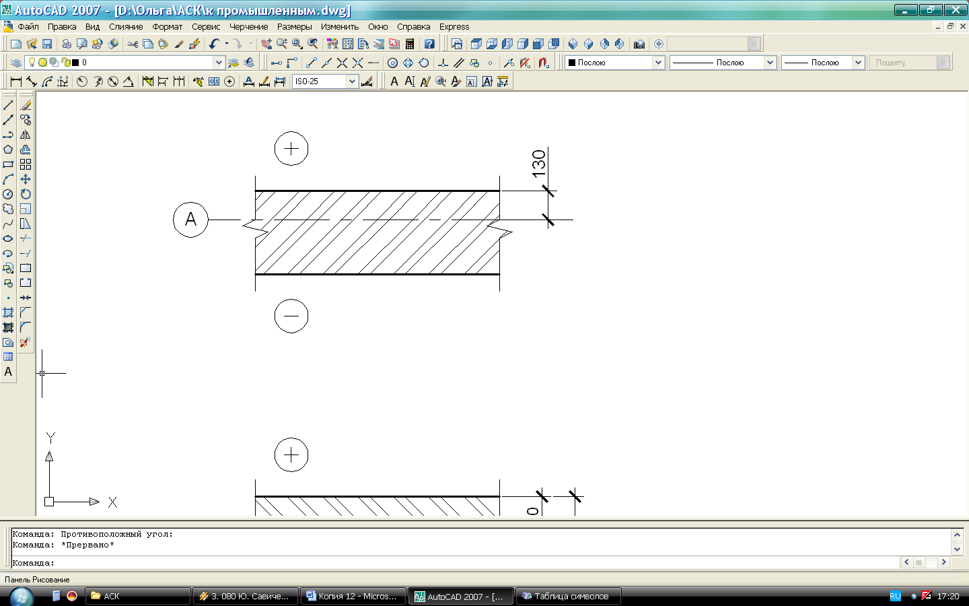Click the black color swatch in color control
969x606 pixels.
(572, 63)
